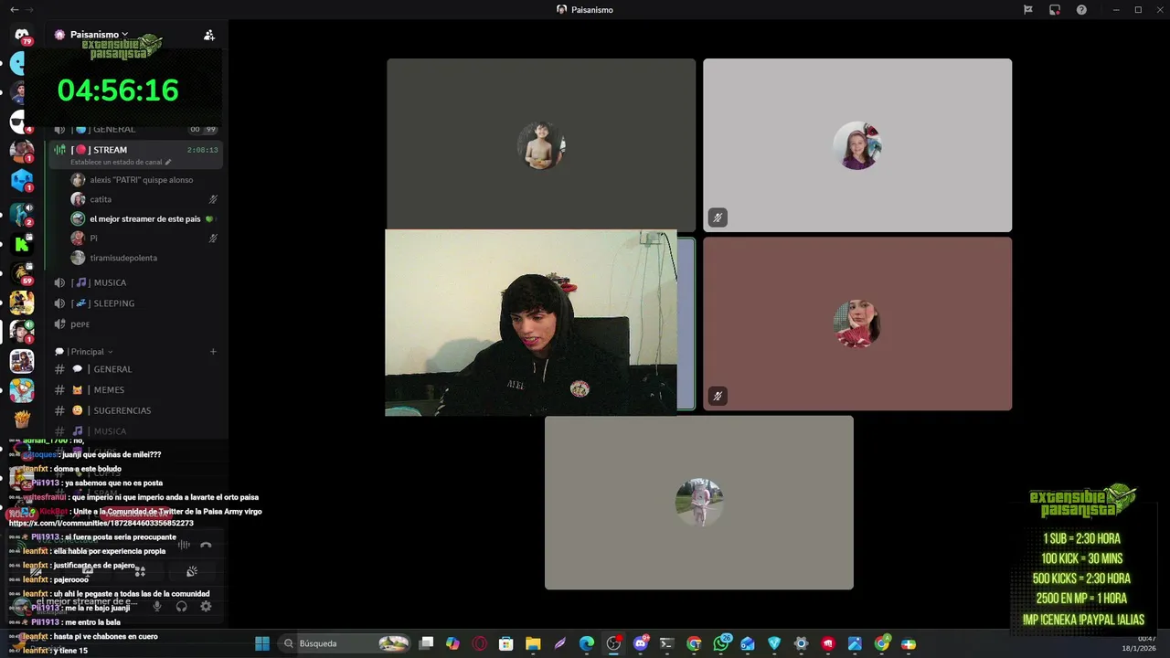Open Opera browser from the taskbar
Screen dimensions: 1170x658
[480, 643]
